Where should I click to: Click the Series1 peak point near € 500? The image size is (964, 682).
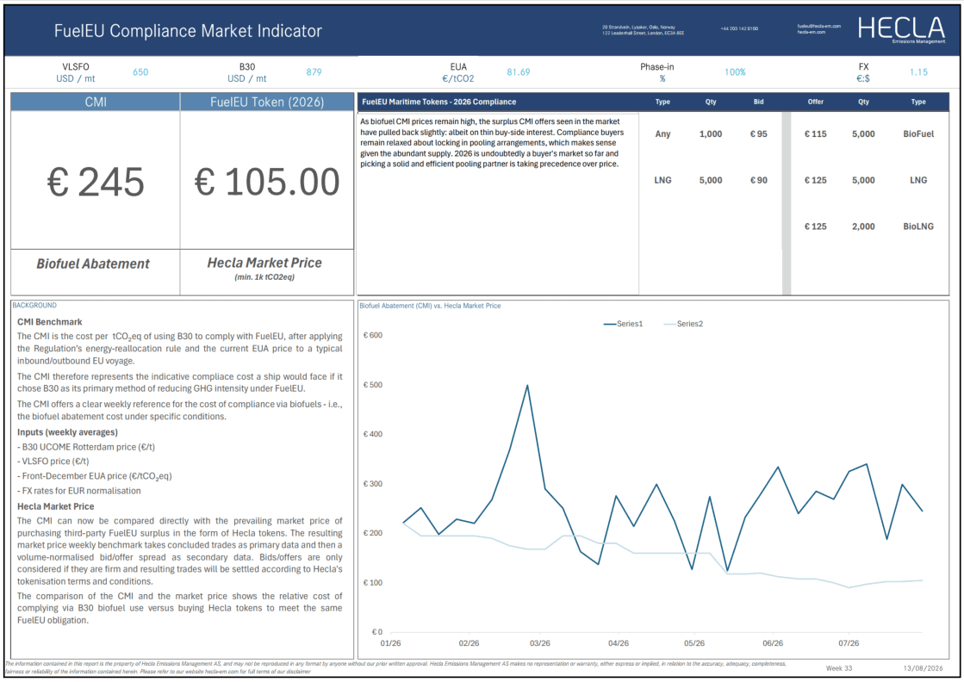point(527,385)
